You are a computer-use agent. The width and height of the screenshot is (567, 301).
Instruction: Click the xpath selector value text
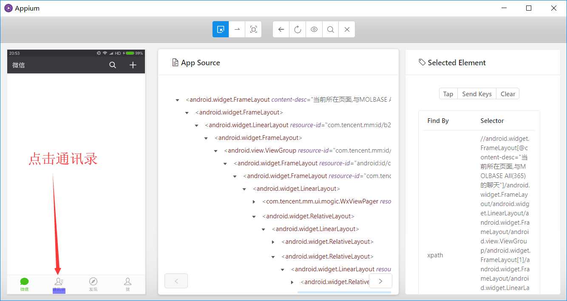(x=505, y=213)
